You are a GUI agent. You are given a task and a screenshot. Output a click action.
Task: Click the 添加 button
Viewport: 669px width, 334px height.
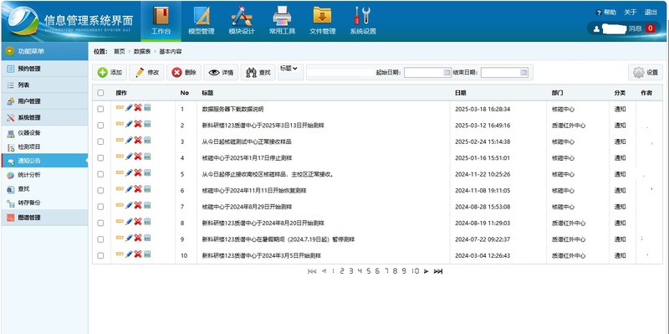110,73
